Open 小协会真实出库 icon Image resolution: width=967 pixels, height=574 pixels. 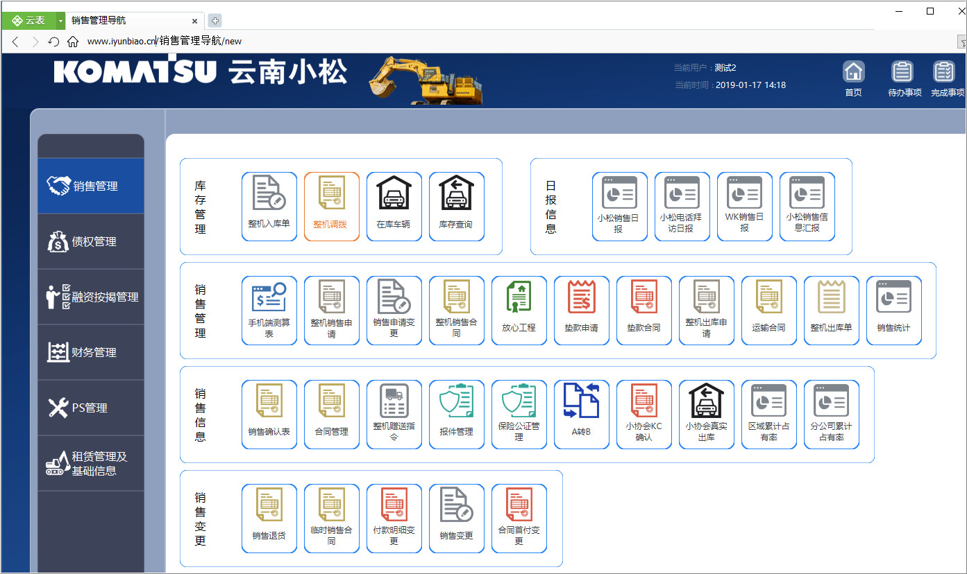click(707, 415)
